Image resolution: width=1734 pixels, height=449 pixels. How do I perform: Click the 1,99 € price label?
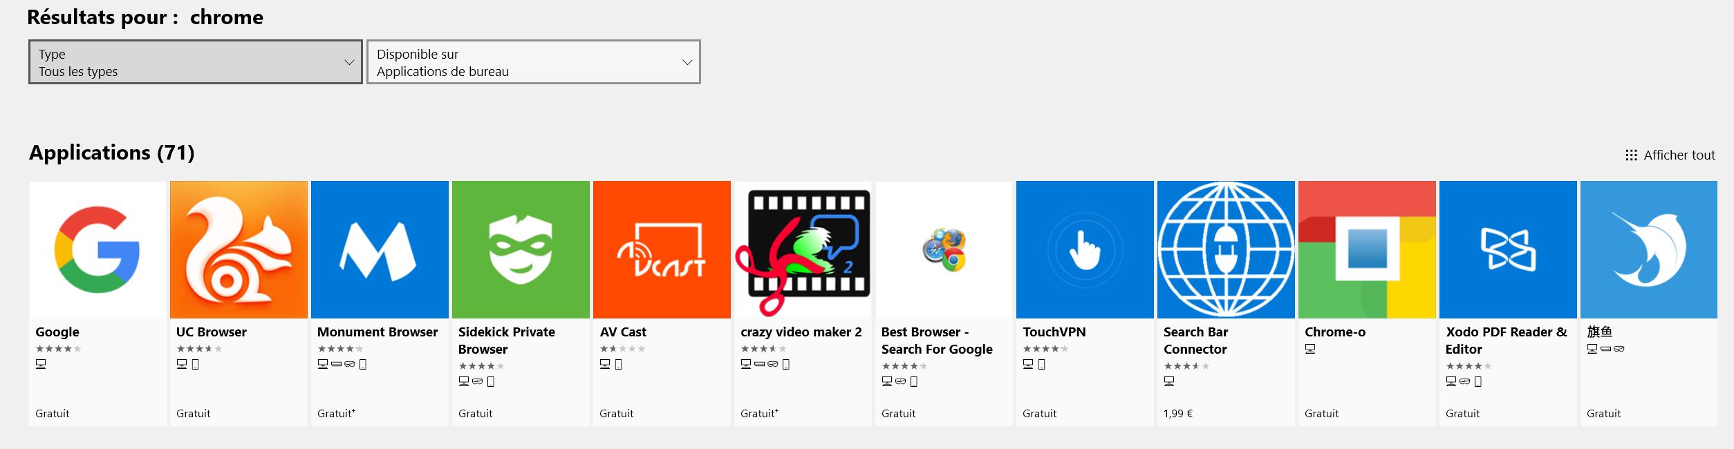(x=1178, y=414)
